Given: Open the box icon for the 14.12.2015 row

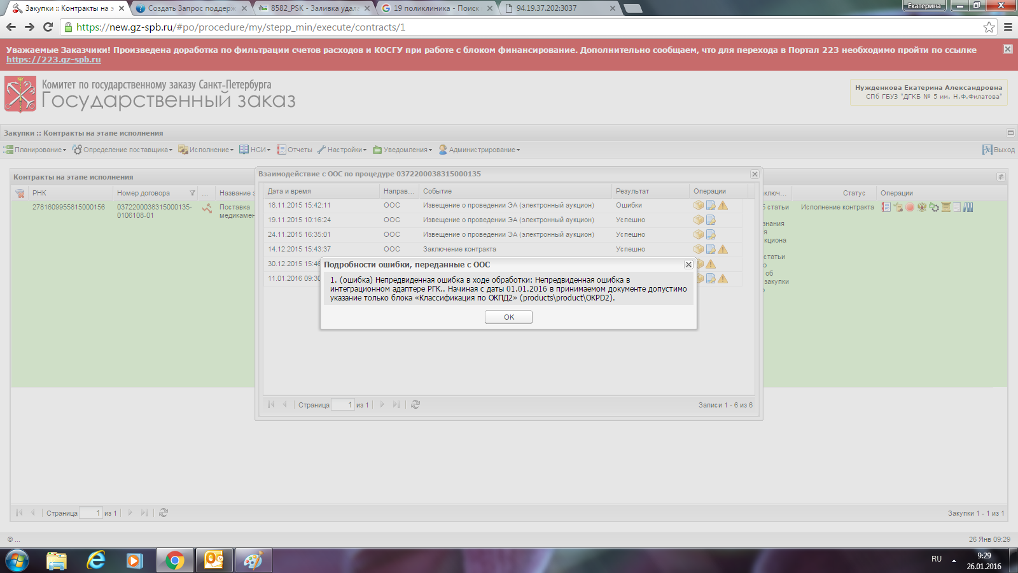Looking at the screenshot, I should pyautogui.click(x=699, y=249).
